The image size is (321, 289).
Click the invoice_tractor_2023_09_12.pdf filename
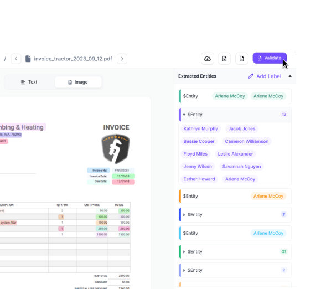point(73,59)
